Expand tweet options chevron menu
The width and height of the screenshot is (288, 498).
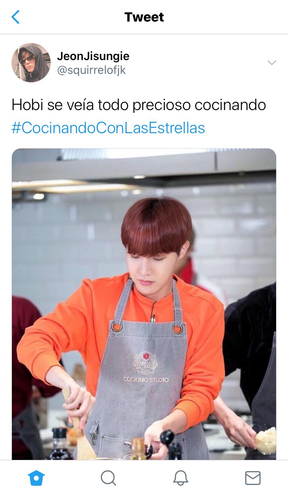(x=272, y=63)
